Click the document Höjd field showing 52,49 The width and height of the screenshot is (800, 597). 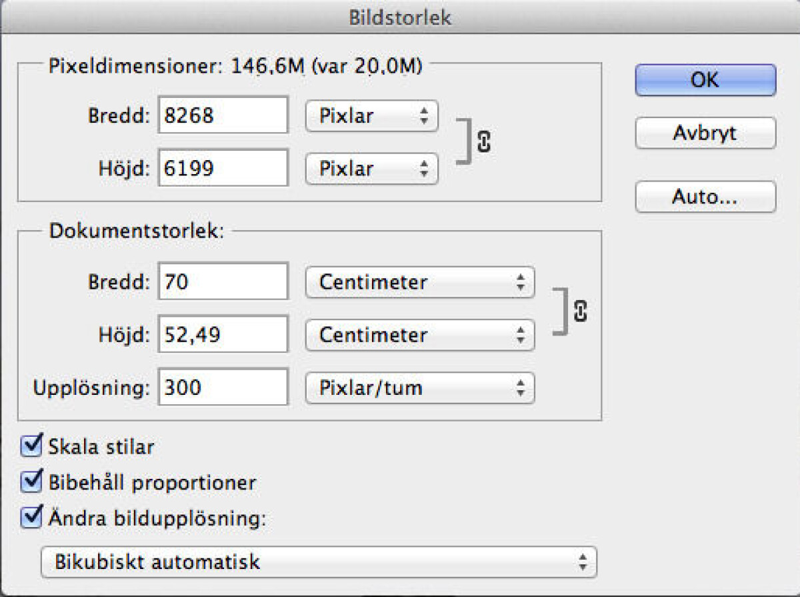(x=223, y=334)
